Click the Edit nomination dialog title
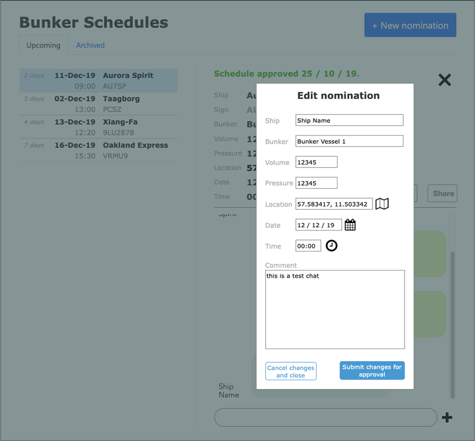The image size is (475, 441). click(x=338, y=96)
